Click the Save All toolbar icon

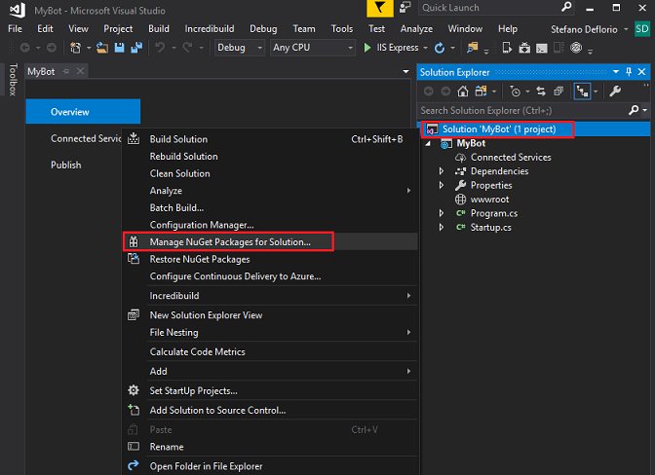click(x=135, y=48)
